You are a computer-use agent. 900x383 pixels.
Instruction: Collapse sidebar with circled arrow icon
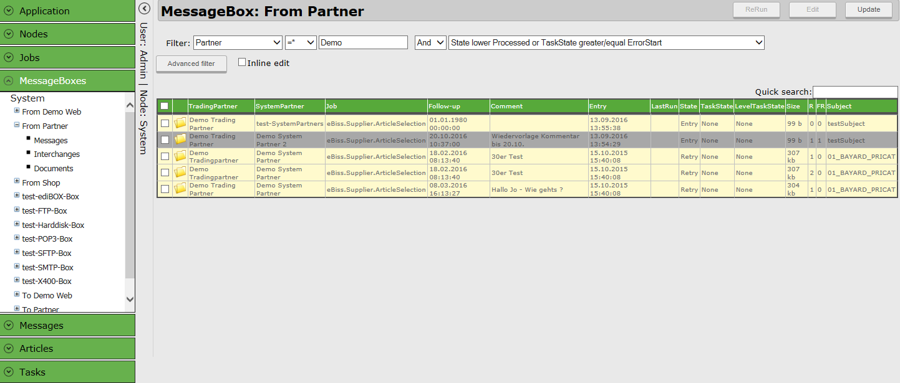[x=144, y=9]
